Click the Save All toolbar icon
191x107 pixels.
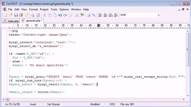(21, 15)
